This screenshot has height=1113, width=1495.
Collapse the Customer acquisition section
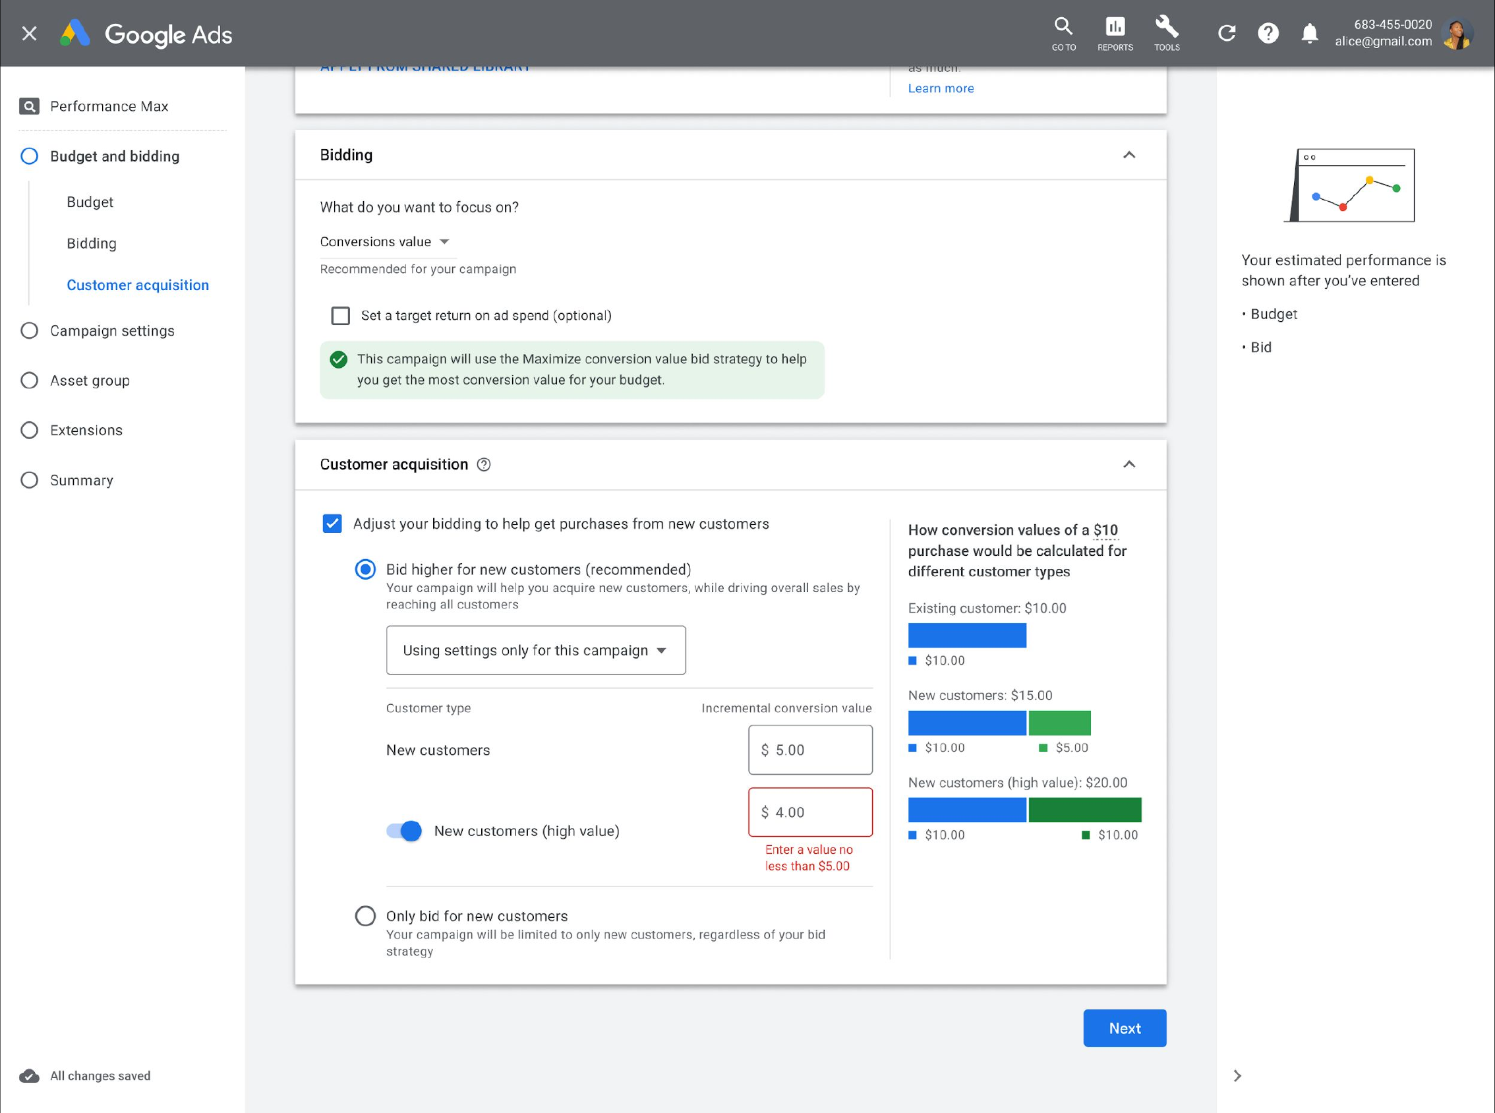pos(1129,464)
